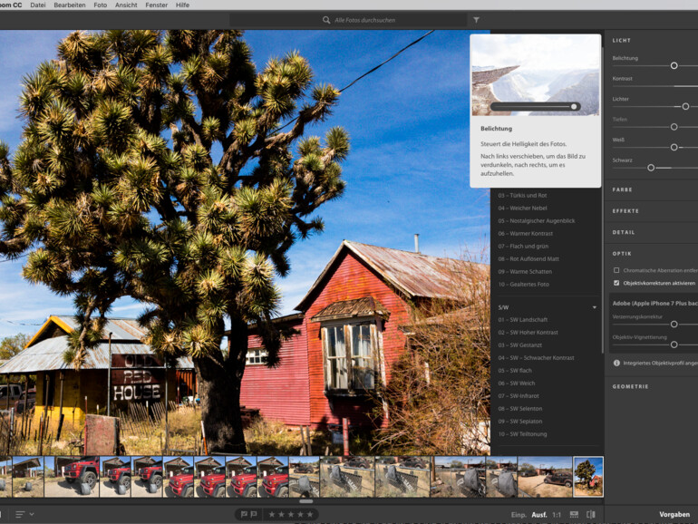Open the filter funnel next to search
This screenshot has width=698, height=524.
tap(476, 20)
